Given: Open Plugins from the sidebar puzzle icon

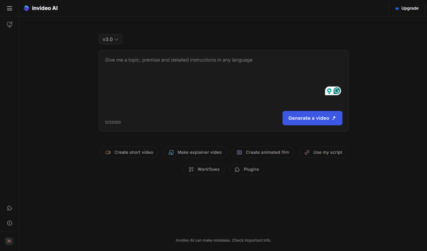Looking at the screenshot, I should click(9, 208).
